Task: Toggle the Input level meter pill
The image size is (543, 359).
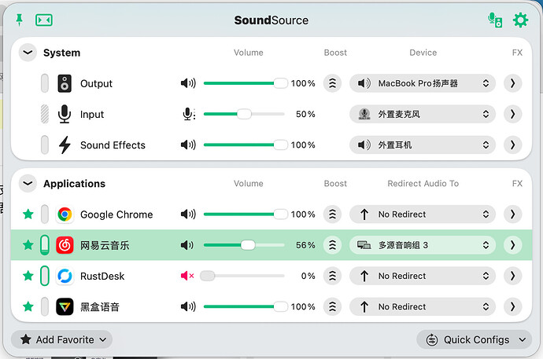Action: pos(45,114)
